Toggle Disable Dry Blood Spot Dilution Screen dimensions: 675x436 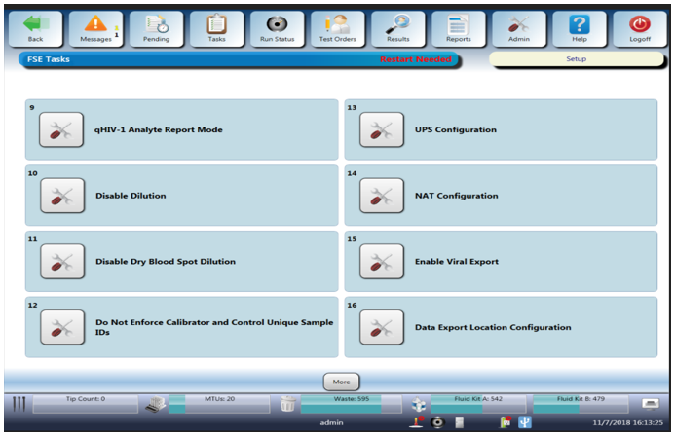61,262
